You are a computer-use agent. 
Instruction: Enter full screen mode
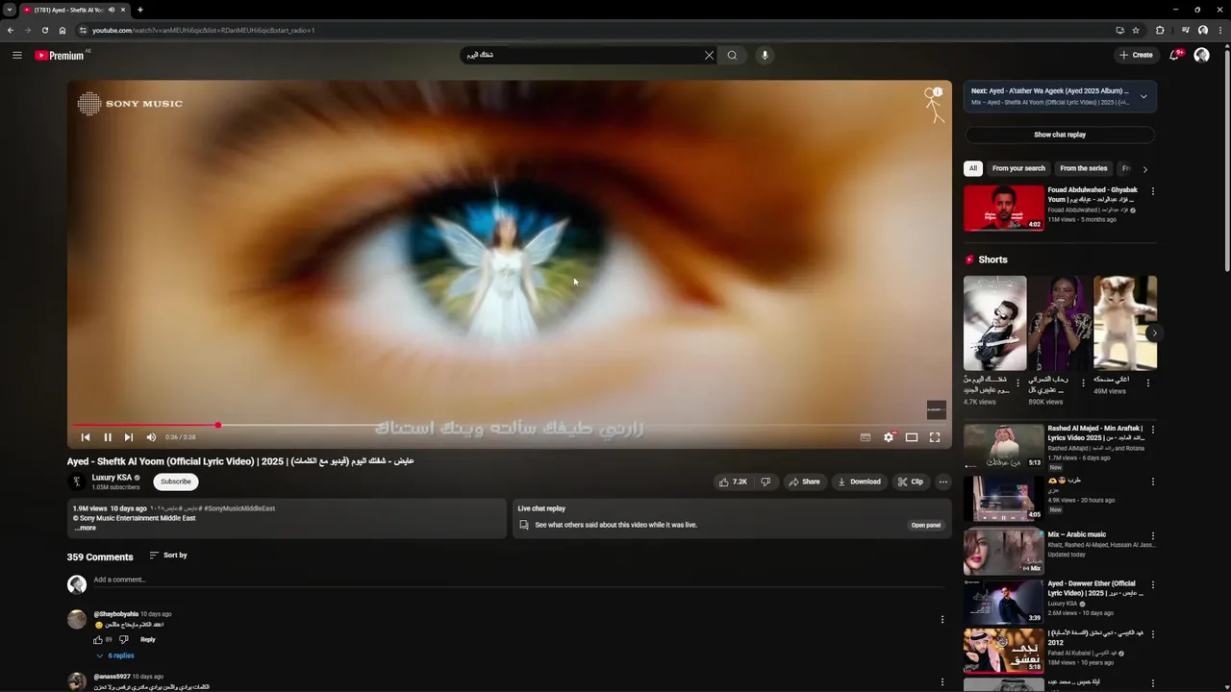click(x=935, y=437)
